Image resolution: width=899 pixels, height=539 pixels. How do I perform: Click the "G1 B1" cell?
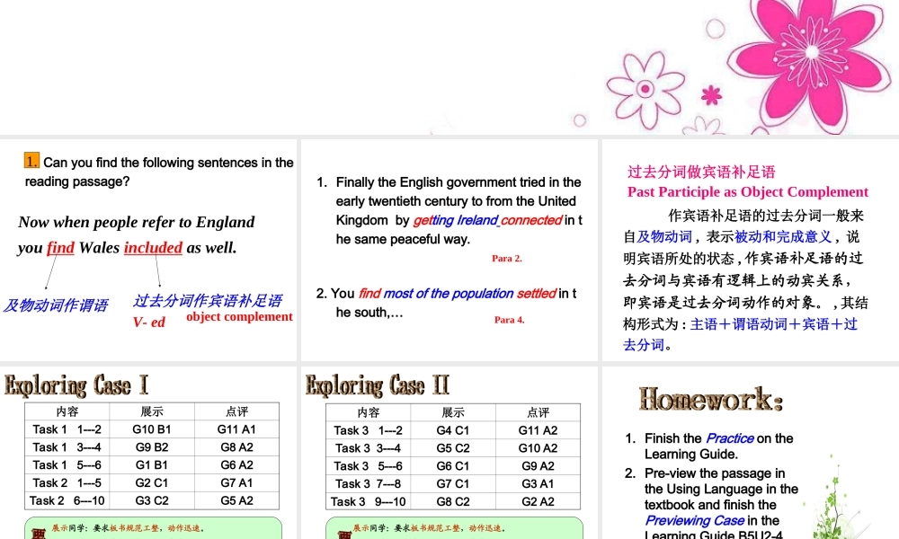[x=152, y=464]
